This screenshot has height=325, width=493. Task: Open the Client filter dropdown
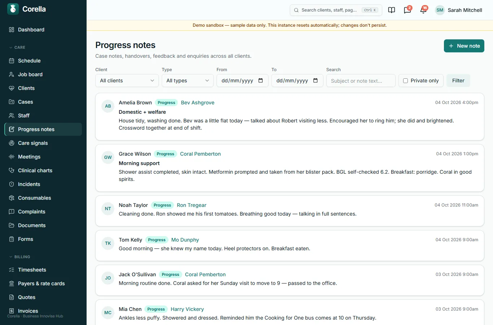[127, 81]
